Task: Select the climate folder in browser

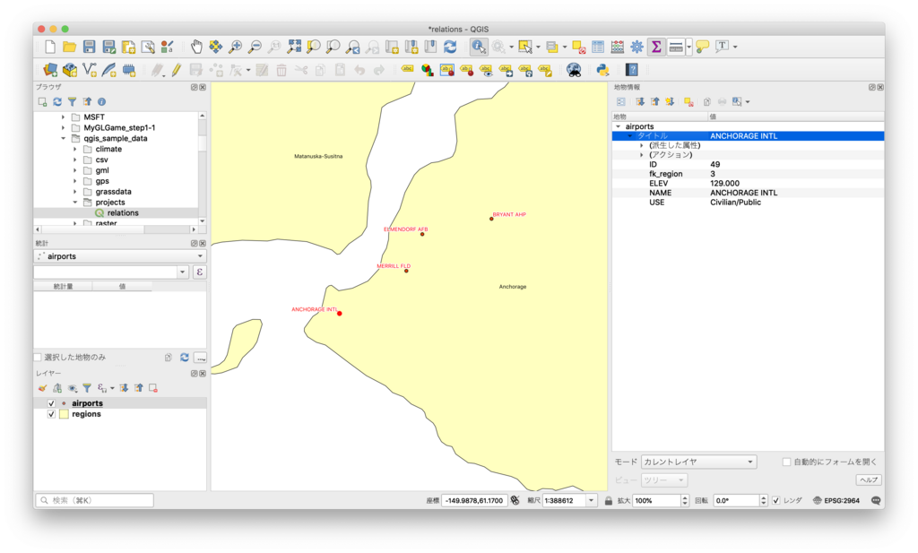Action: 108,149
